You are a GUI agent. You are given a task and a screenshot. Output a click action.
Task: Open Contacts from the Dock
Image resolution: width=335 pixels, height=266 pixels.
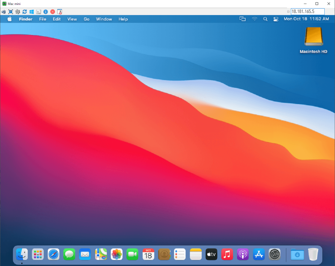tap(164, 254)
